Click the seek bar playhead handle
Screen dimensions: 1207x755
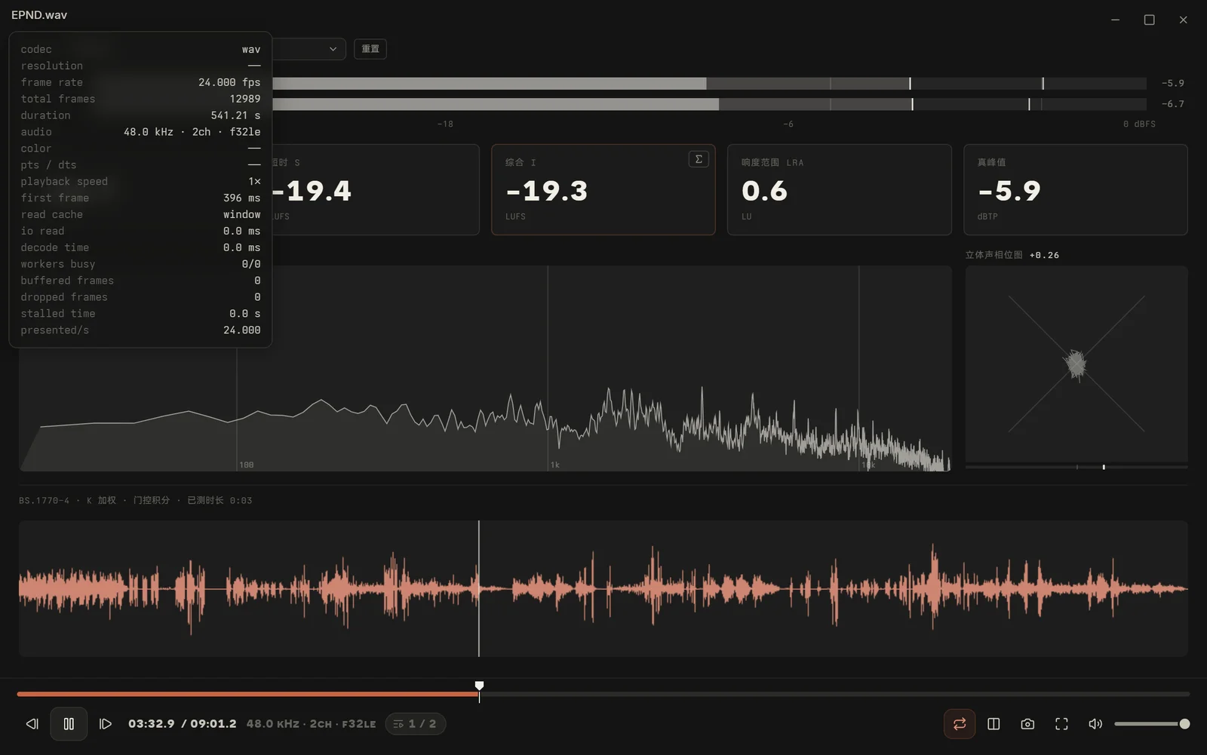coord(479,686)
